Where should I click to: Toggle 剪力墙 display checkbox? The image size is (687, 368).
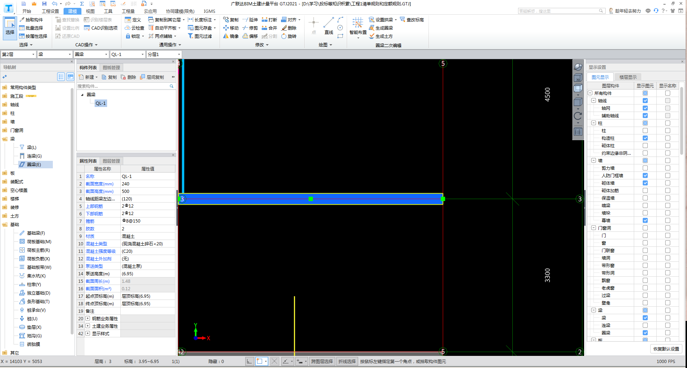(645, 168)
